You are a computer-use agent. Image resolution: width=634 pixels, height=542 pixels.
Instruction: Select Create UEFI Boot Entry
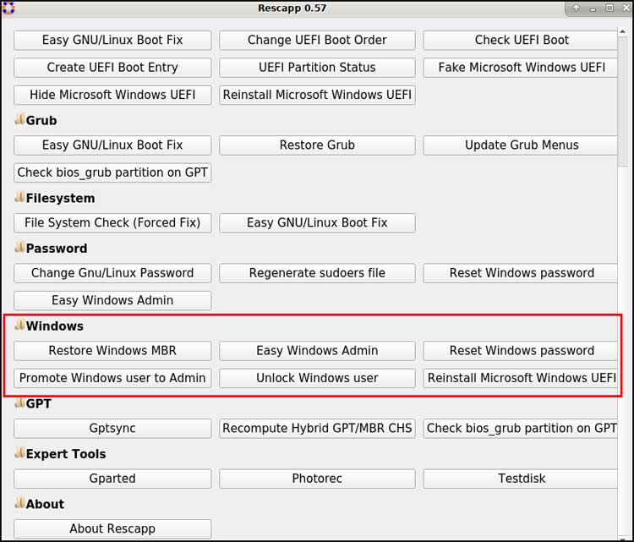point(112,67)
